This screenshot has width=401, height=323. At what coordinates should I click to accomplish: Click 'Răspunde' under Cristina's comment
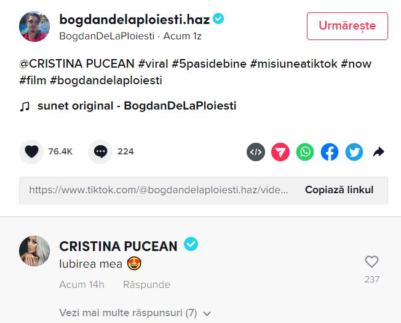(x=146, y=285)
